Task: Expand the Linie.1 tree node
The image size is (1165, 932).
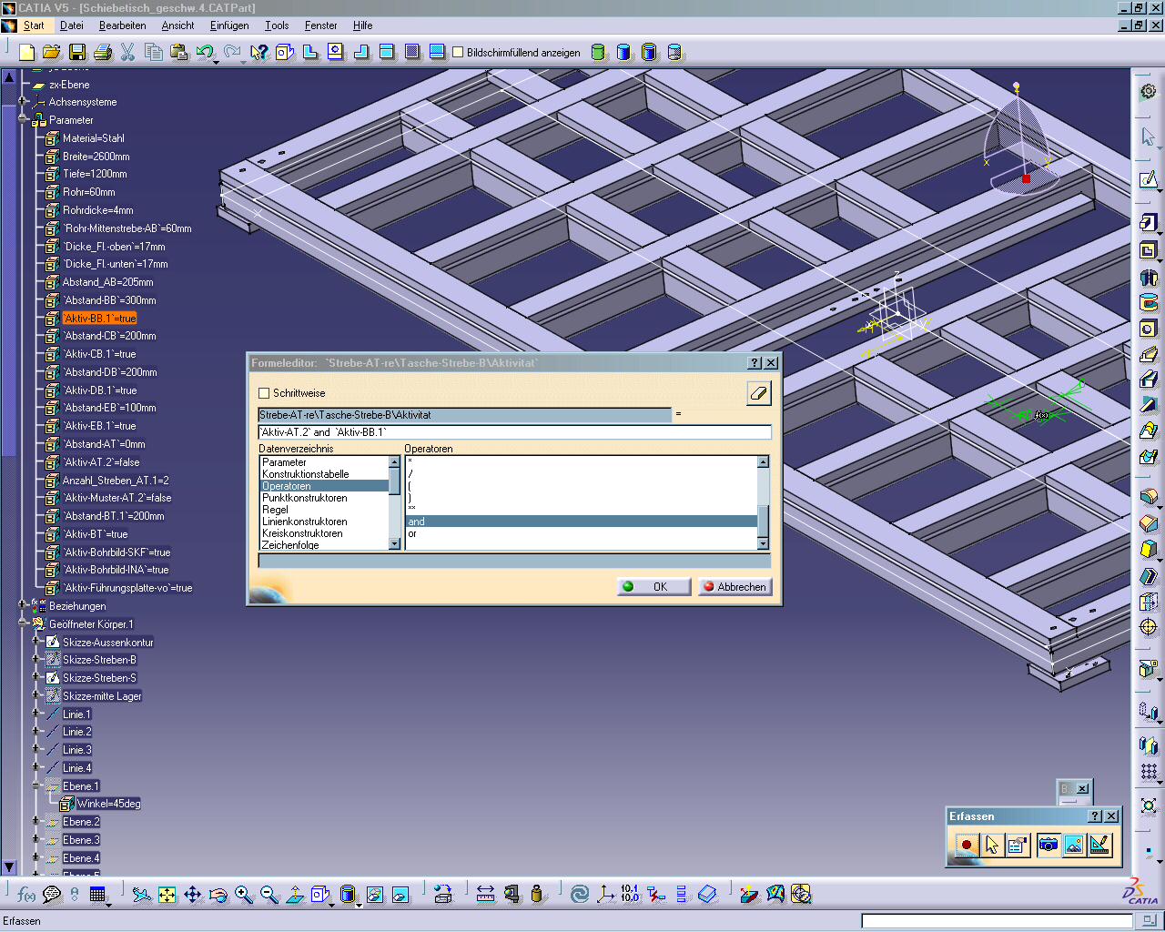Action: 37,714
